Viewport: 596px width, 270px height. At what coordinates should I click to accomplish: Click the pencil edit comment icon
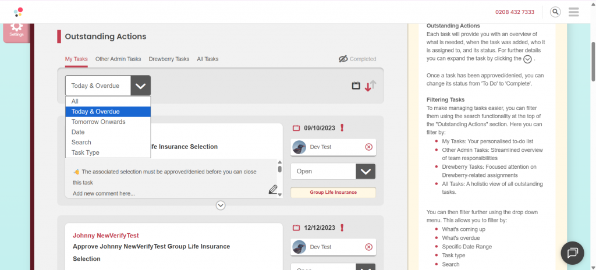[272, 189]
